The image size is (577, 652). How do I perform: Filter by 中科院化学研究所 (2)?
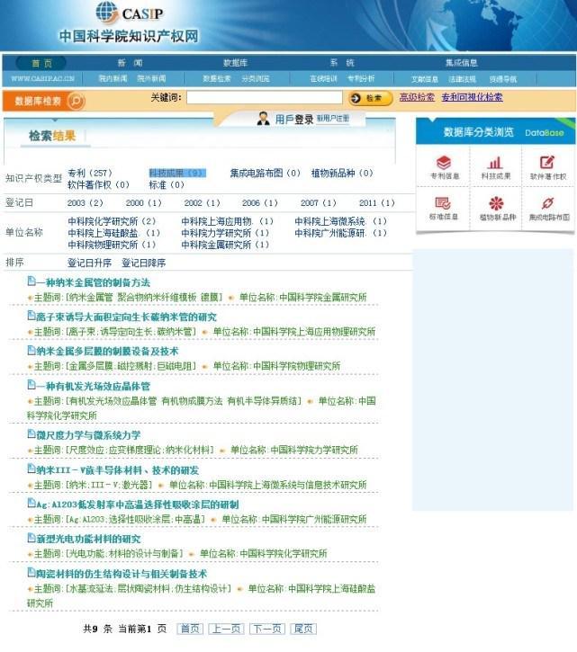112,221
